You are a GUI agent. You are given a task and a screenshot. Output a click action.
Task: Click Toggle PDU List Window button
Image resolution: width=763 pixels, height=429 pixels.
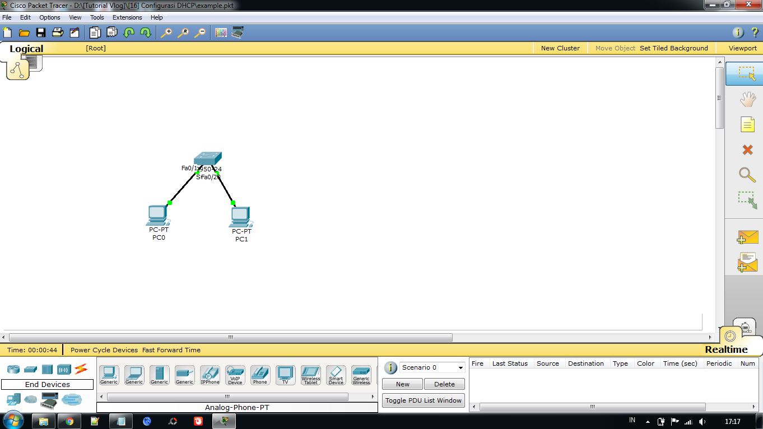424,400
